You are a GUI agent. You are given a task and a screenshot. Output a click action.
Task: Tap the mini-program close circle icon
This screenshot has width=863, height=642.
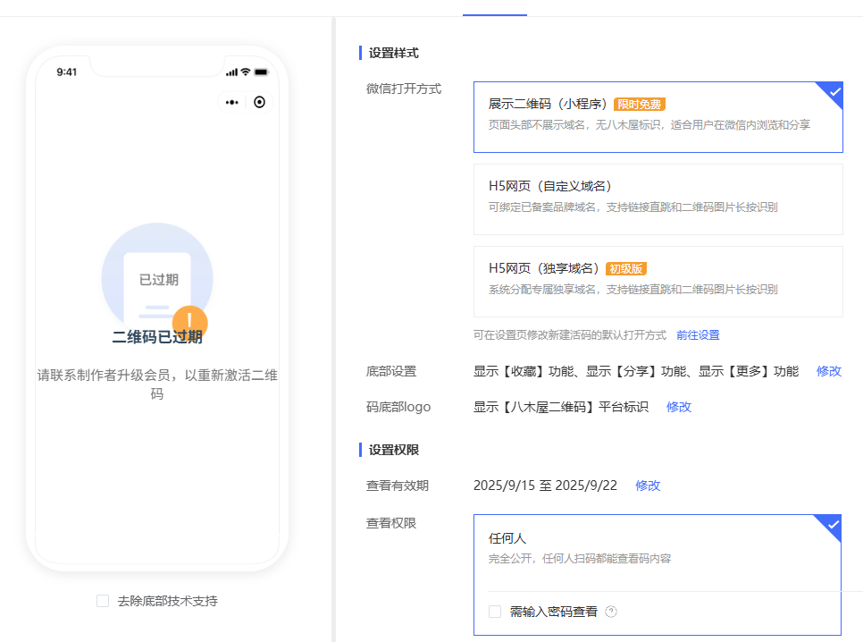click(259, 103)
